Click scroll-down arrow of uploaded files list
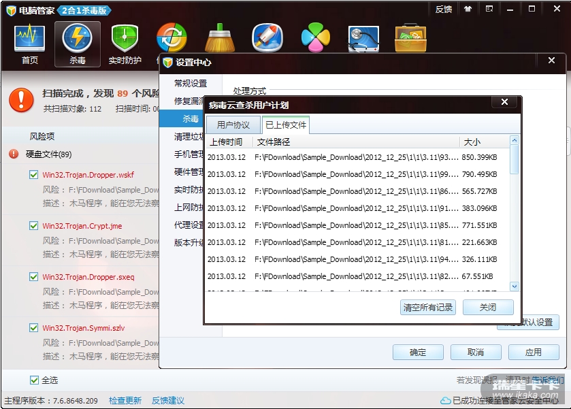 click(x=515, y=287)
